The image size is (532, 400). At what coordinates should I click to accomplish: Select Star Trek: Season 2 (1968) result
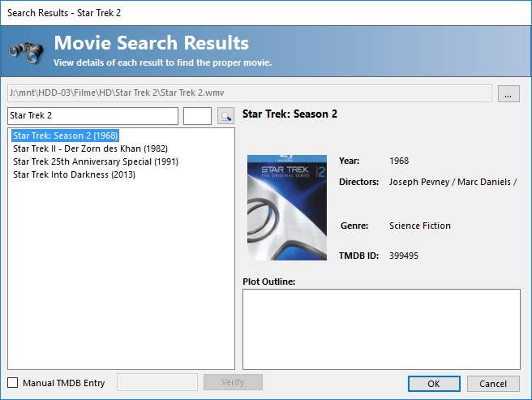click(65, 135)
